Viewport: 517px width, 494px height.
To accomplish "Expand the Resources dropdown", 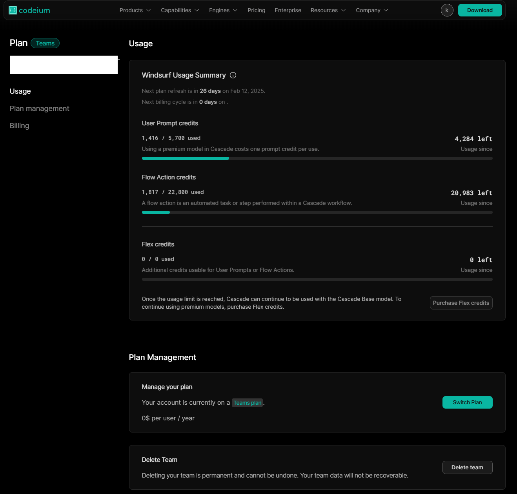I will (x=328, y=10).
